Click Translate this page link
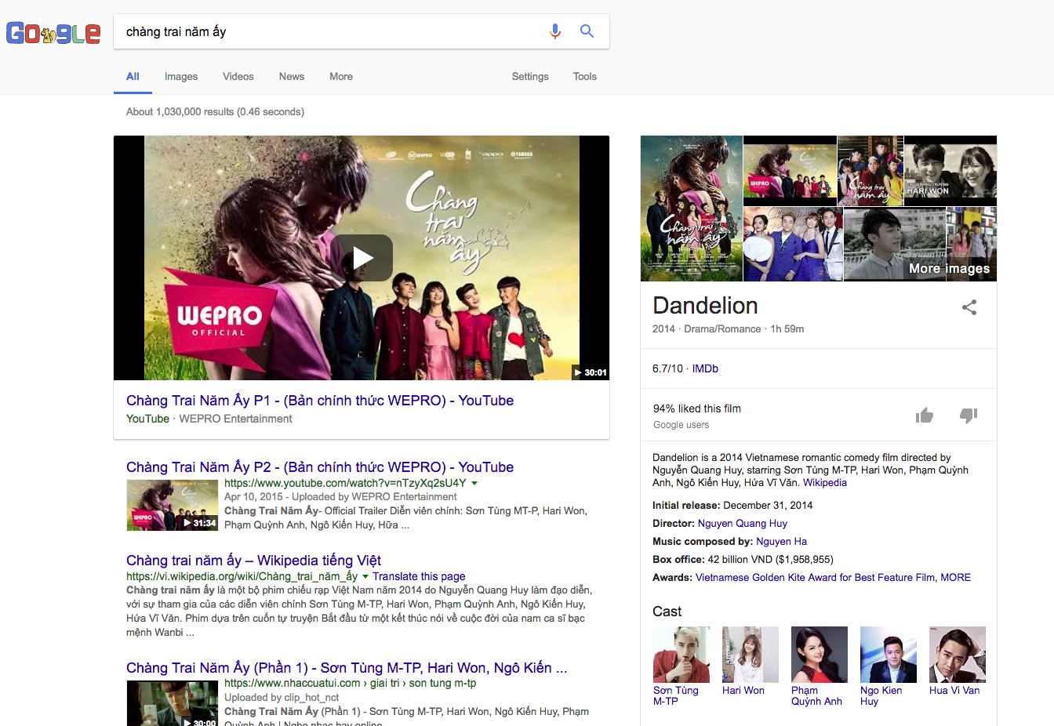Viewport: 1054px width, 726px height. pyautogui.click(x=419, y=576)
